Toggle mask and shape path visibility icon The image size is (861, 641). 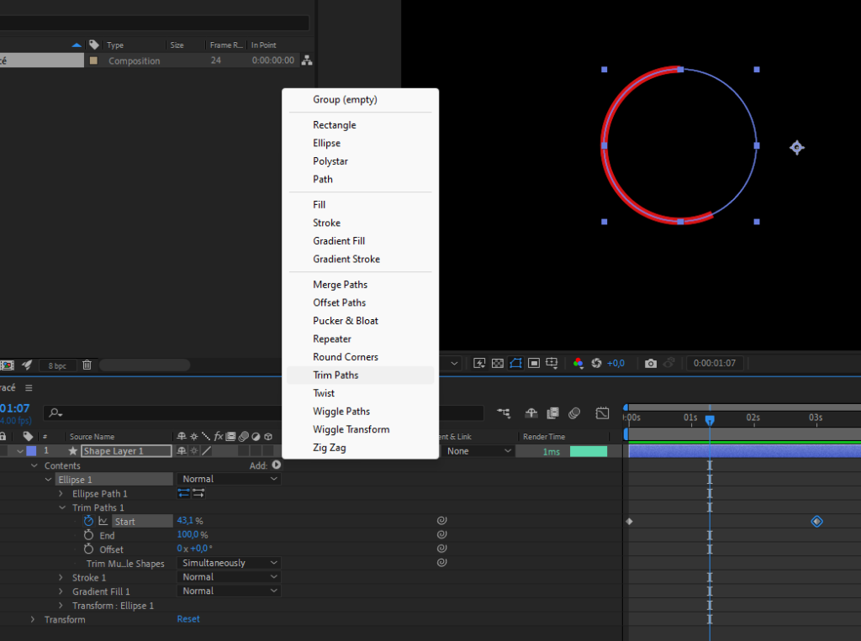[515, 364]
